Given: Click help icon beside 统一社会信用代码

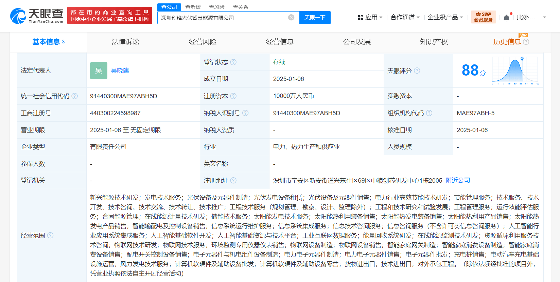Looking at the screenshot, I should [x=75, y=96].
